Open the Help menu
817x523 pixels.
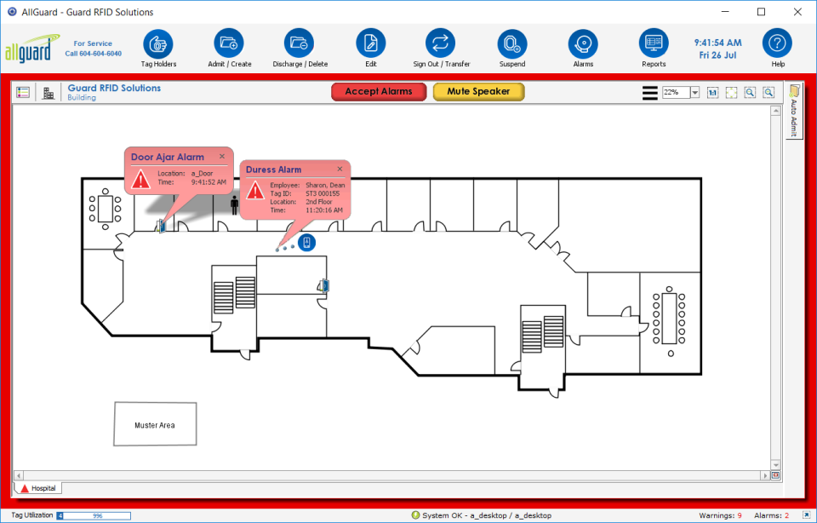click(777, 43)
